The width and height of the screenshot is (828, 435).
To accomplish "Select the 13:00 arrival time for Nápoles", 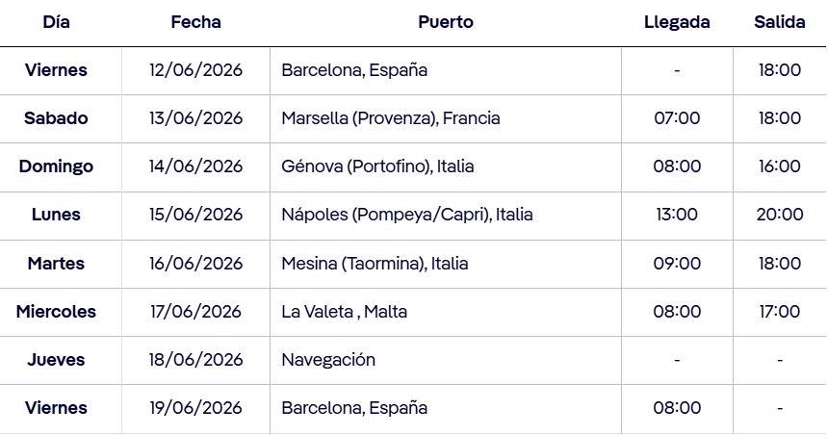I will click(677, 215).
